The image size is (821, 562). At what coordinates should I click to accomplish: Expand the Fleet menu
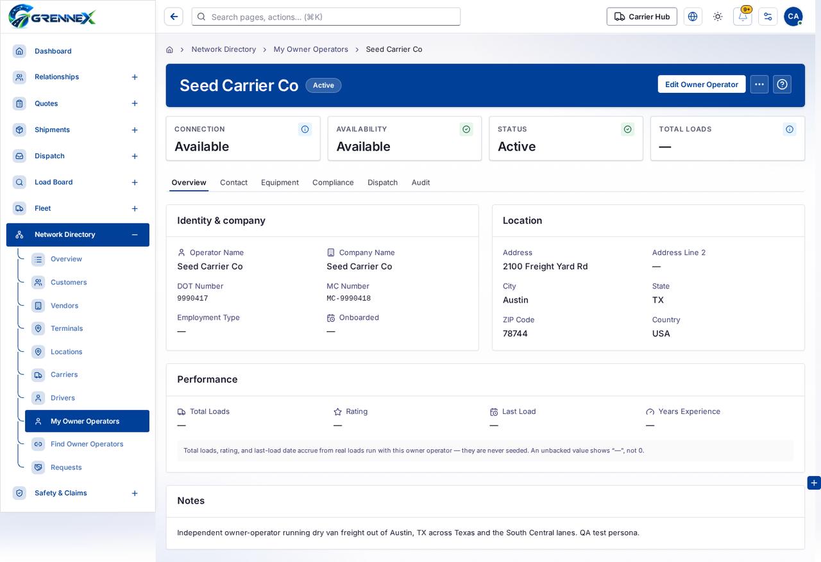point(135,208)
